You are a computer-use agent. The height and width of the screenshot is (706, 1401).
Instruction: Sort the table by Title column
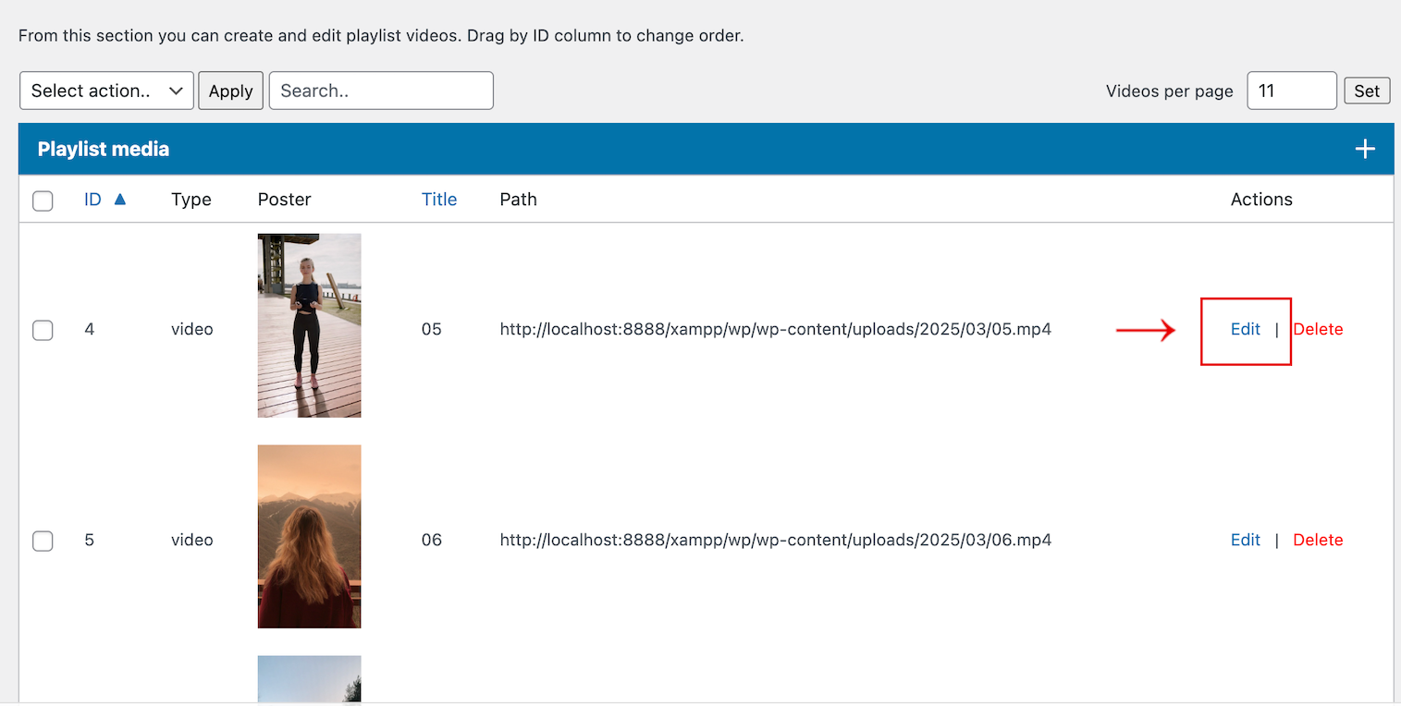(x=439, y=200)
